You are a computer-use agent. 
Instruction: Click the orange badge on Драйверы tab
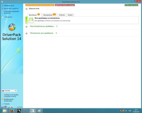point(38,14)
